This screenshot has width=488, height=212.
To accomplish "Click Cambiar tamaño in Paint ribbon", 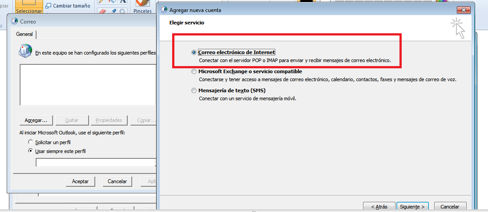I will tap(68, 6).
